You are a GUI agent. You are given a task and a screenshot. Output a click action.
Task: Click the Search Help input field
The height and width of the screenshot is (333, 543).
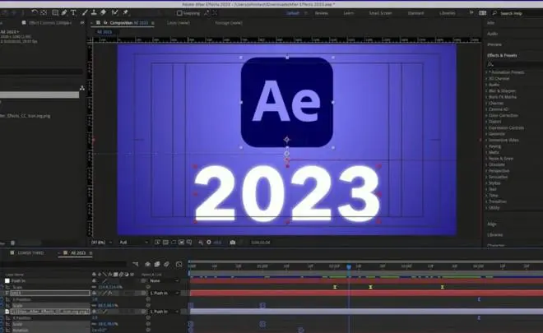[x=513, y=13]
